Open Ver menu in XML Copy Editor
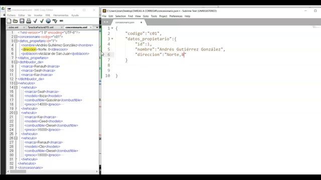This screenshot has width=321, height=180. pyautogui.click(x=29, y=15)
